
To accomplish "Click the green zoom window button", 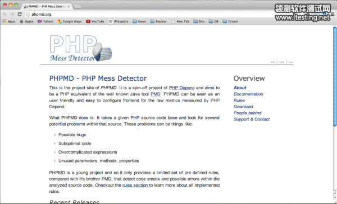I will (16, 4).
